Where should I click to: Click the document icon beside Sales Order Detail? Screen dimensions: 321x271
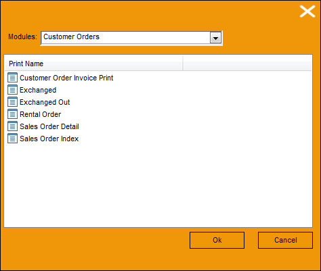click(12, 126)
